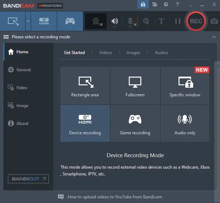The height and width of the screenshot is (203, 220).
Task: Take screenshot with the camera icon
Action: [x=214, y=21]
